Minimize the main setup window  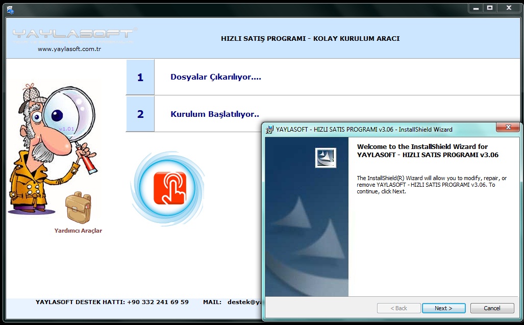coord(476,8)
